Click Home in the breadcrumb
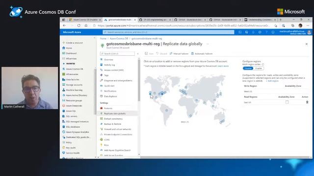This screenshot has width=314, height=176. pyautogui.click(x=103, y=39)
